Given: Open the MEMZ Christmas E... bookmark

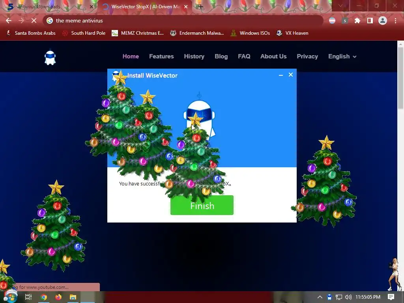Looking at the screenshot, I should tap(138, 33).
